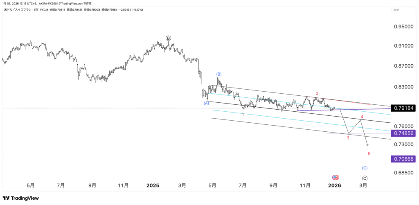Select the red wave 5 label

[369, 154]
